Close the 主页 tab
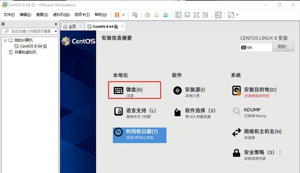This screenshot has width=300, height=173. [x=81, y=26]
